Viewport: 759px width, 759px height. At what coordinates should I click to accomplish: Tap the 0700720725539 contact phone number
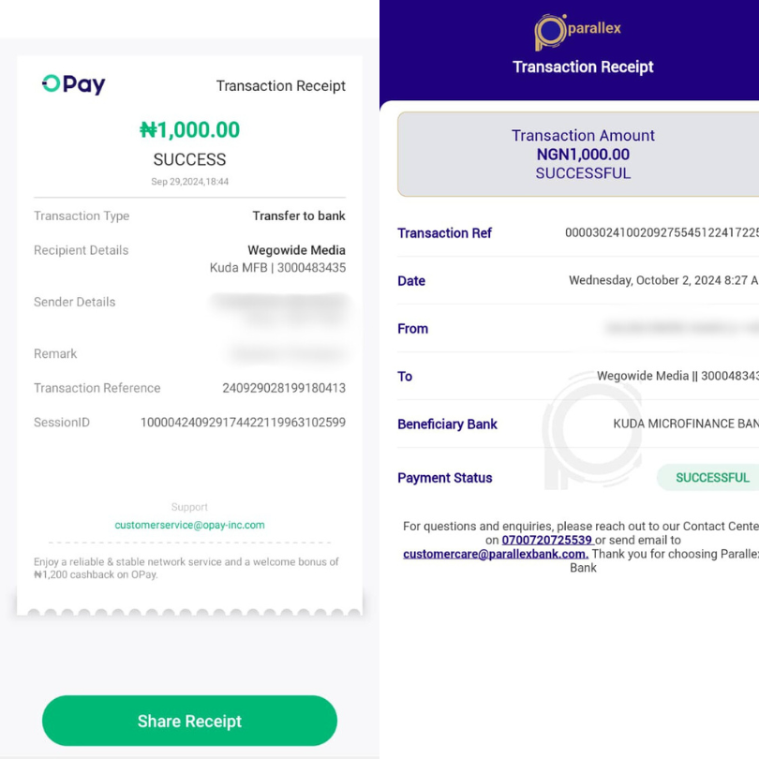point(547,540)
